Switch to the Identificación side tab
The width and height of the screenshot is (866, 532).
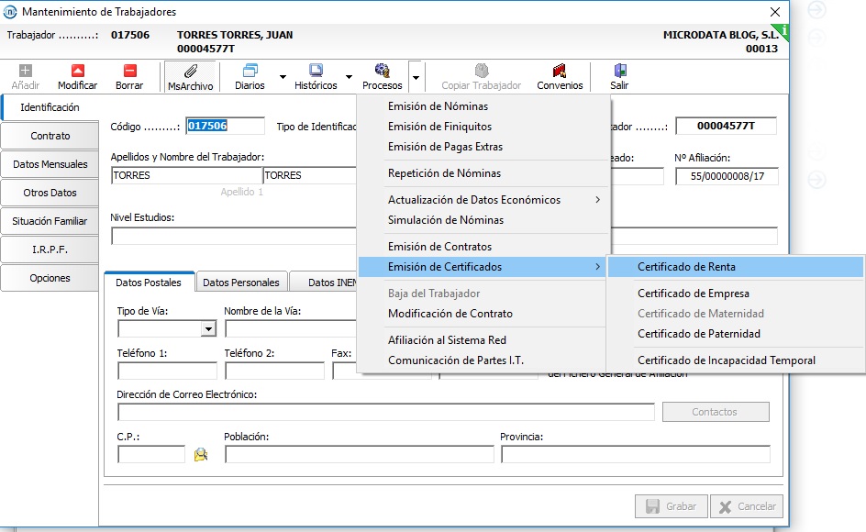click(50, 107)
